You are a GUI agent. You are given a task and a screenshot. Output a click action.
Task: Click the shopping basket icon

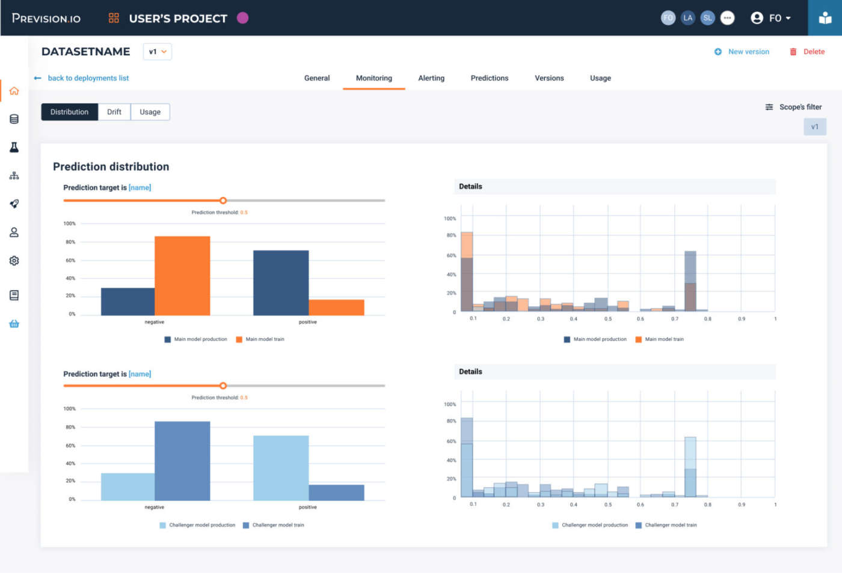pyautogui.click(x=14, y=324)
